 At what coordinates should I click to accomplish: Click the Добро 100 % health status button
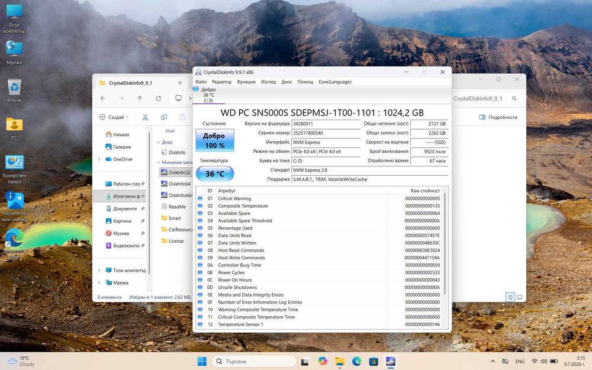(x=214, y=140)
